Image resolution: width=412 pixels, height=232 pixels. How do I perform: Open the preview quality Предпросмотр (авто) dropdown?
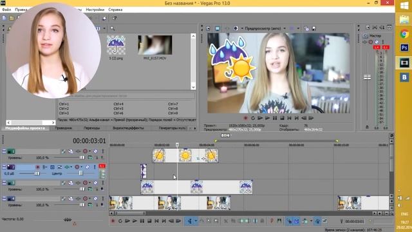point(265,28)
